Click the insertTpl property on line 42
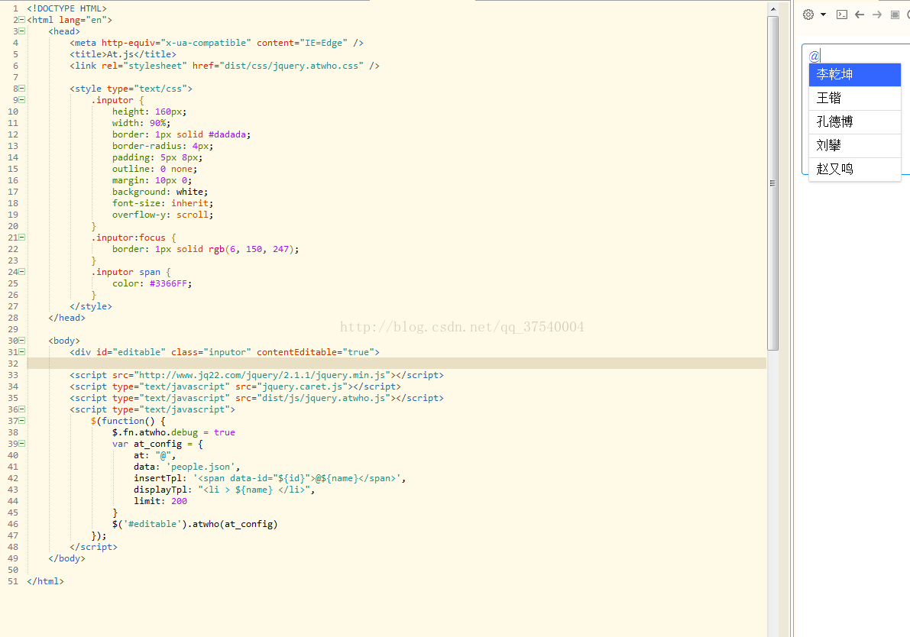 coord(160,478)
